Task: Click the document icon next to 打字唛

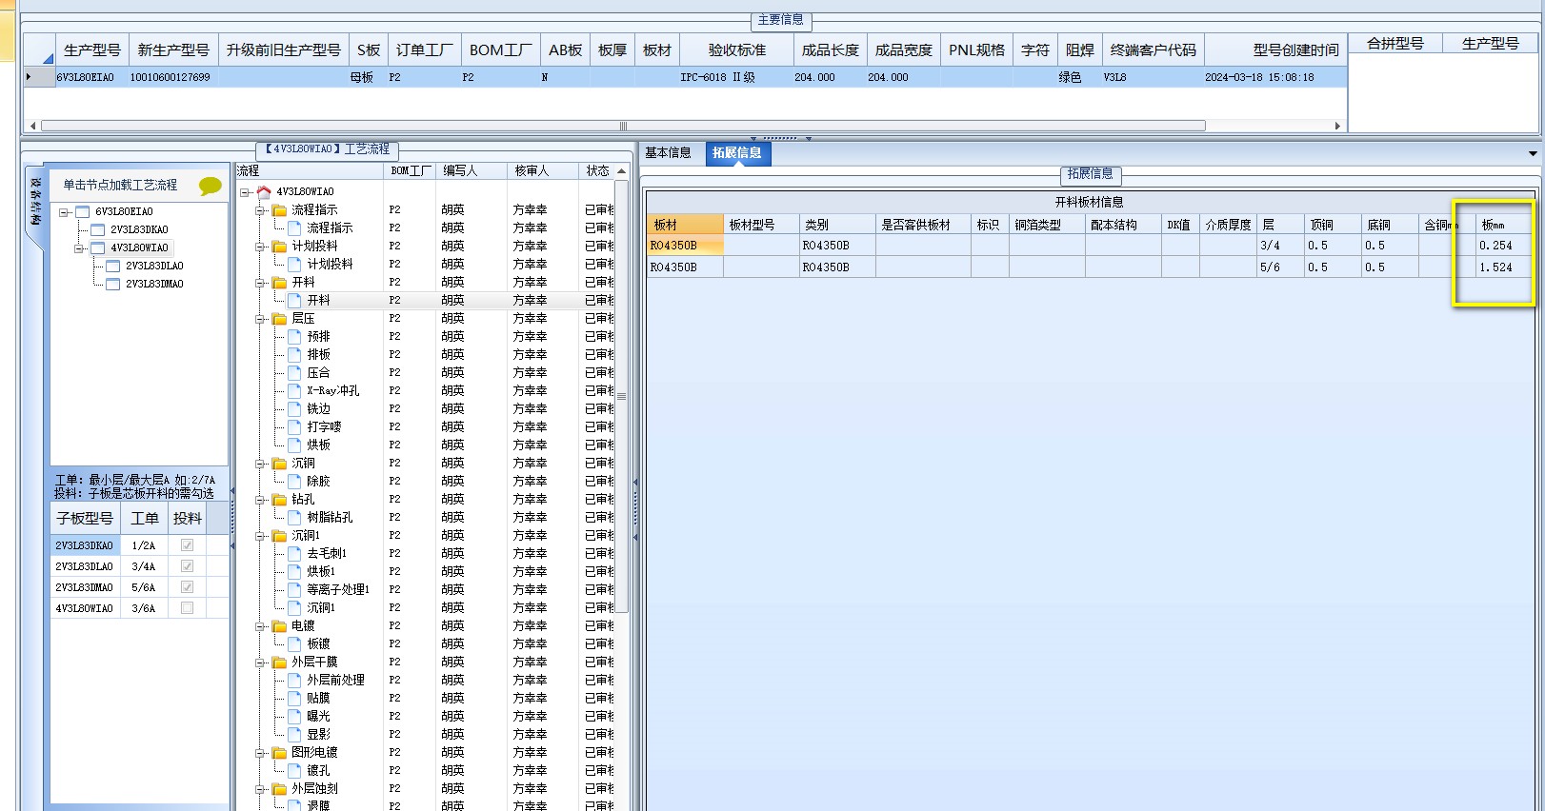Action: (294, 426)
